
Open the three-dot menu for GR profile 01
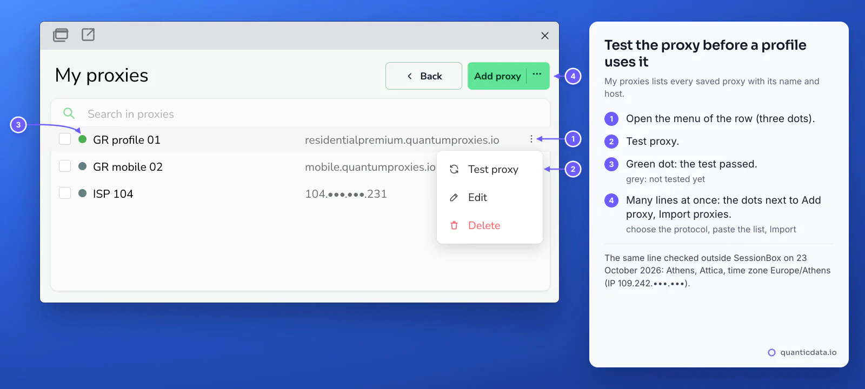tap(531, 139)
